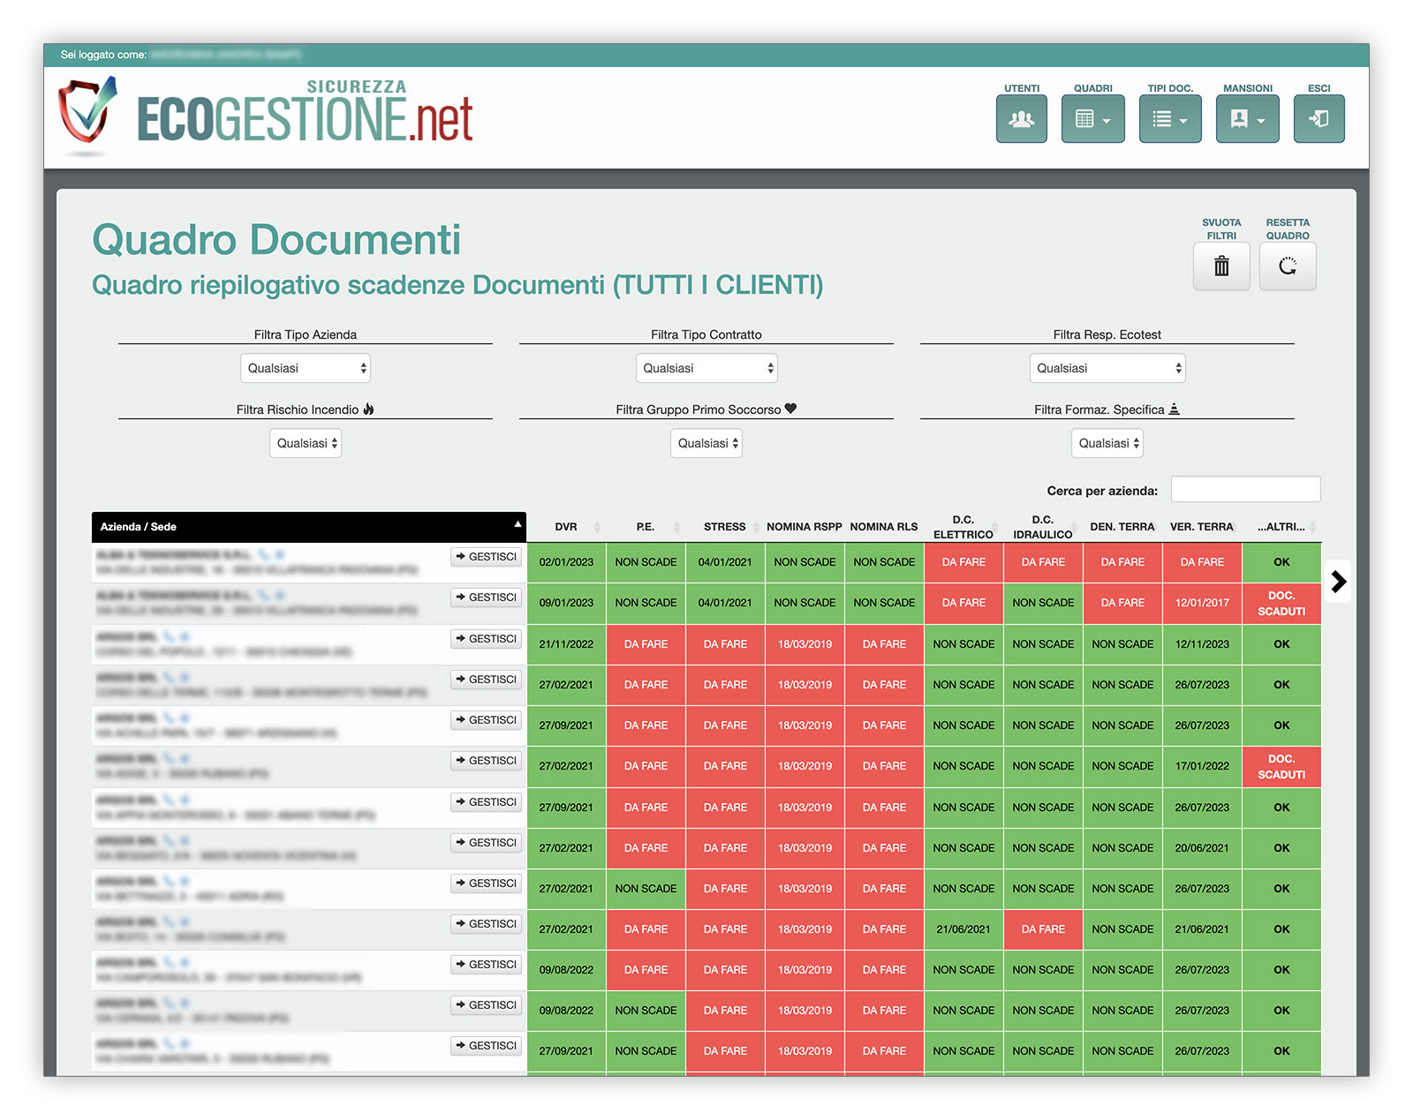
Task: Sort by the NOMINA RLS column
Action: click(x=884, y=527)
